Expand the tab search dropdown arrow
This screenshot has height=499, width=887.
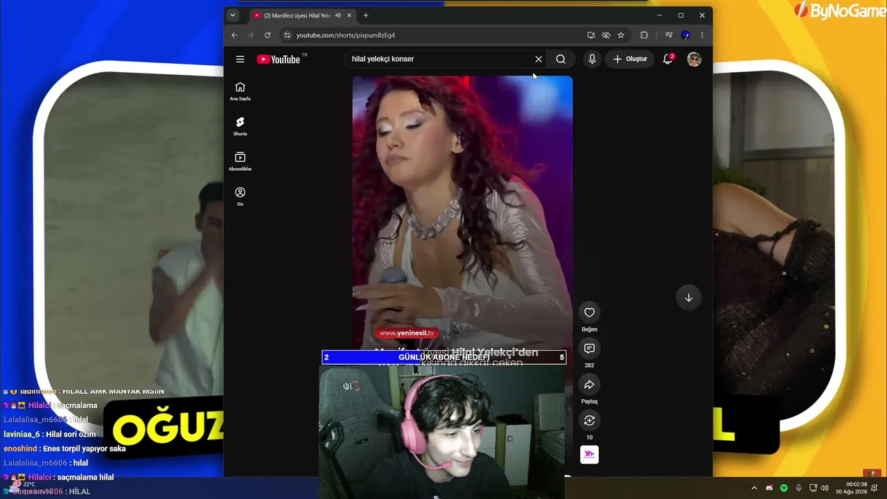click(233, 15)
